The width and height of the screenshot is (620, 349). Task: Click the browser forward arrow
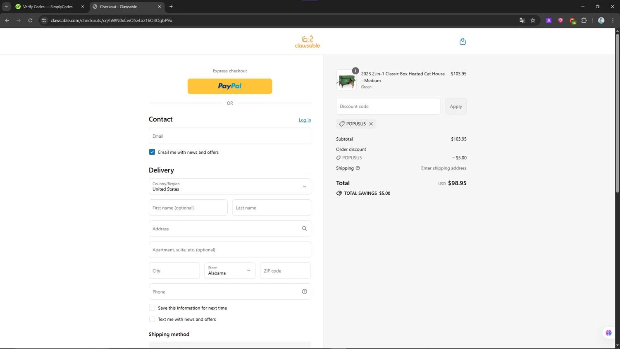(x=19, y=20)
